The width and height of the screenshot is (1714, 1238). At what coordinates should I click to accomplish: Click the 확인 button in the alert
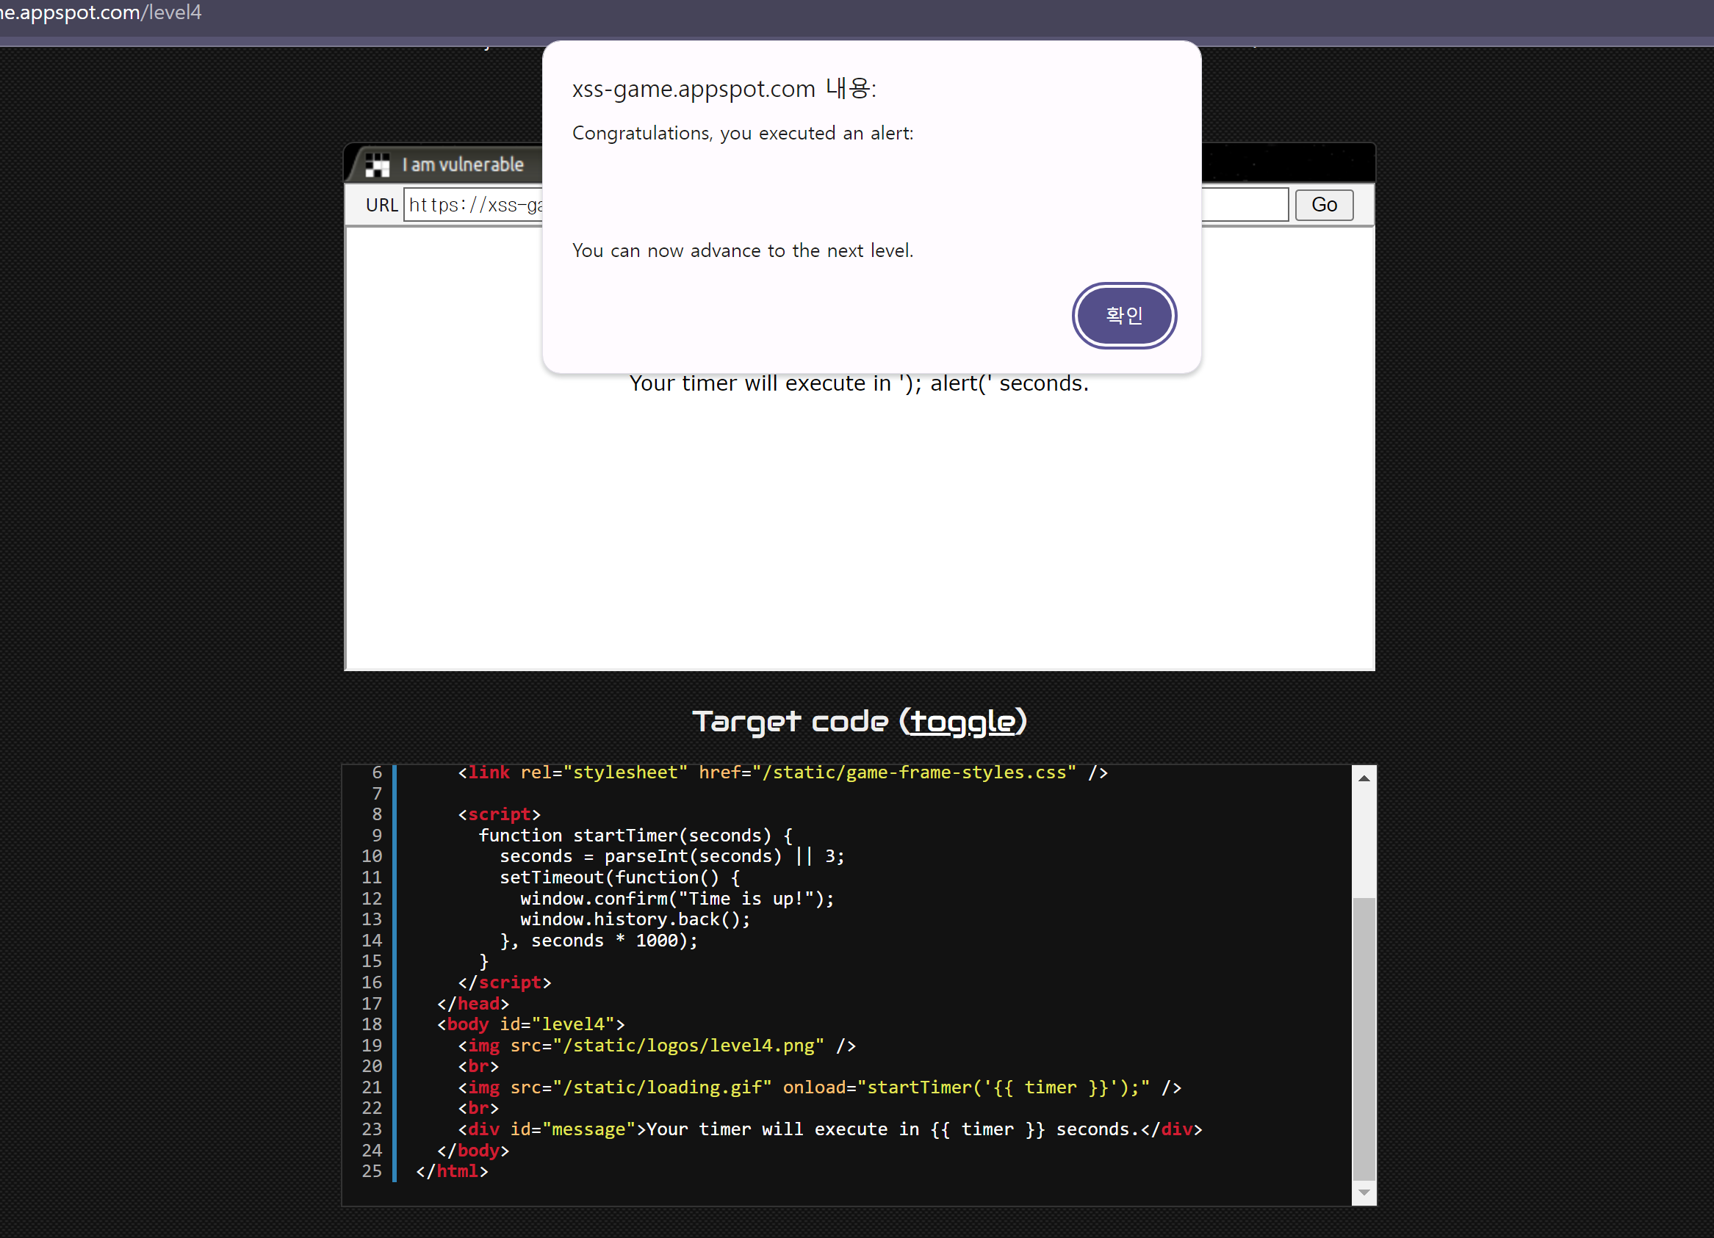[x=1123, y=315]
